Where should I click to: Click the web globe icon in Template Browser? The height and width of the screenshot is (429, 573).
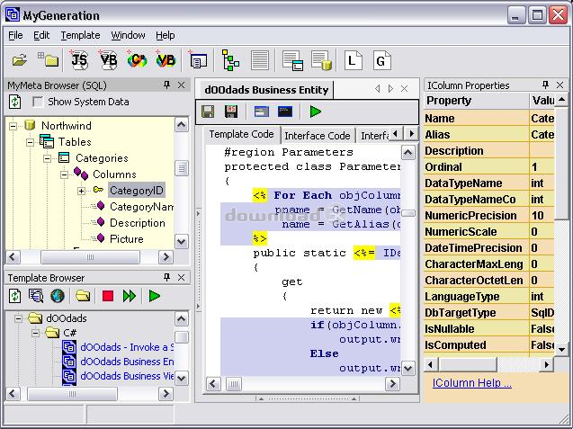[x=58, y=296]
